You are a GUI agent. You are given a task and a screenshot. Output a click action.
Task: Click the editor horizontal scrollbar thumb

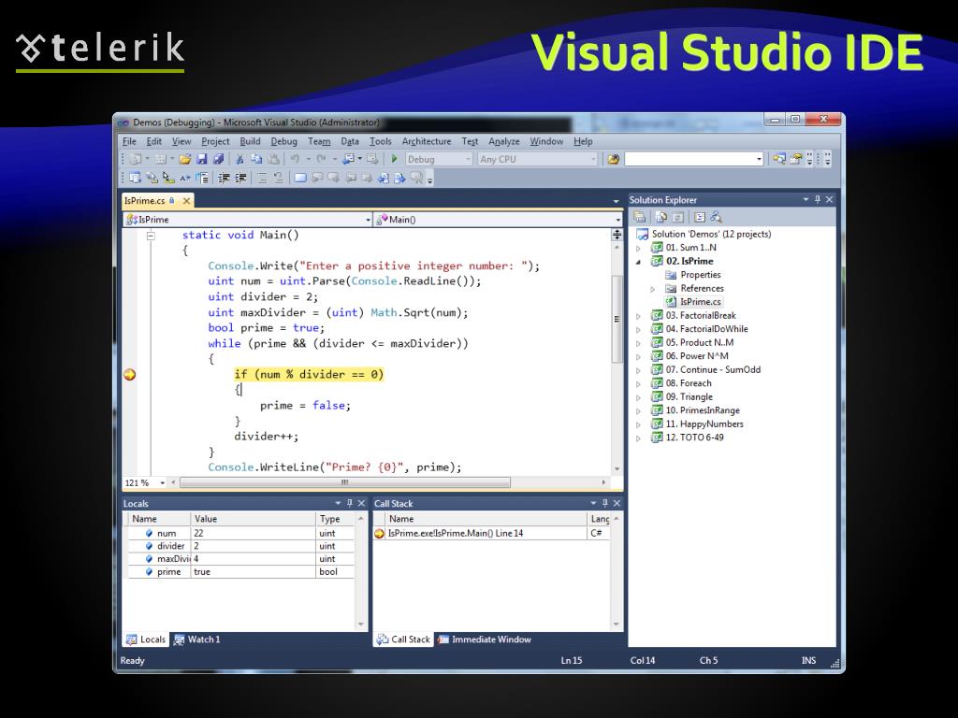coord(344,483)
